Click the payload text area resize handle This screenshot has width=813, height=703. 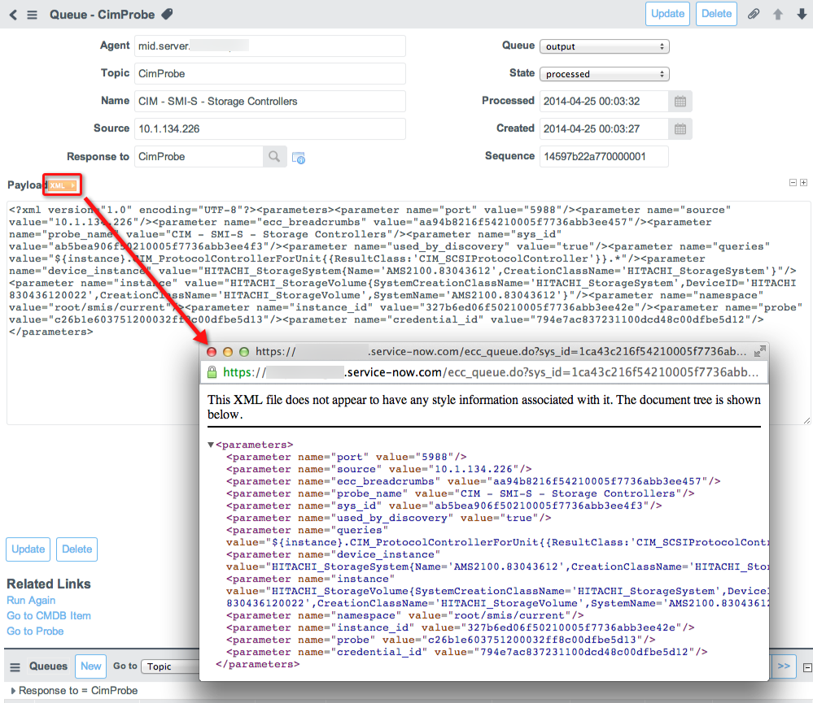click(x=806, y=421)
